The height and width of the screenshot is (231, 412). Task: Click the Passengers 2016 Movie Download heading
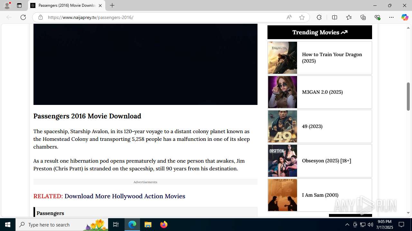pyautogui.click(x=87, y=116)
